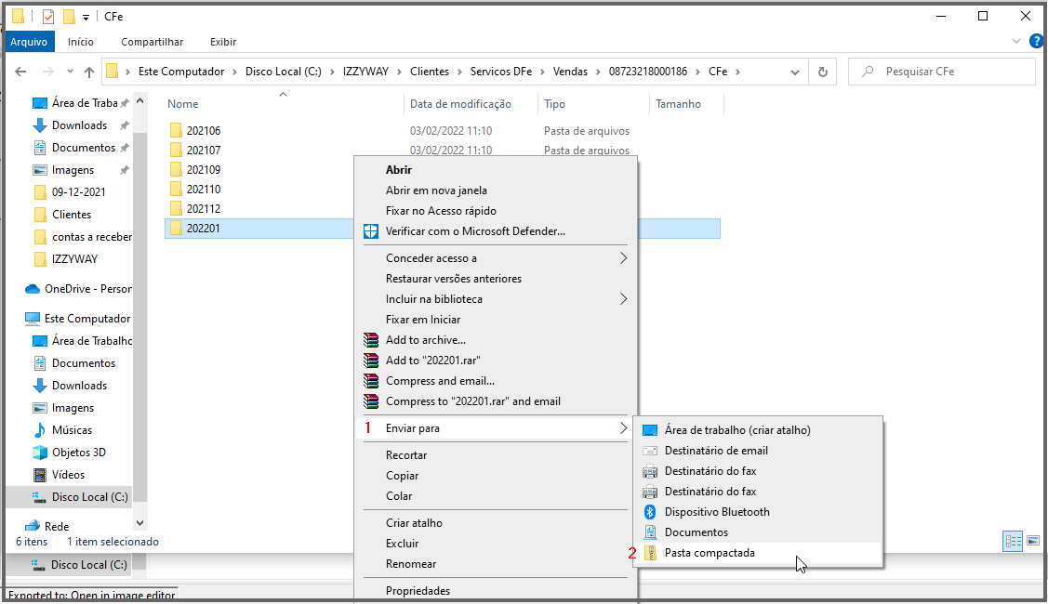This screenshot has width=1048, height=604.
Task: Open the quick access toolbar dropdown arrow
Action: [x=86, y=17]
